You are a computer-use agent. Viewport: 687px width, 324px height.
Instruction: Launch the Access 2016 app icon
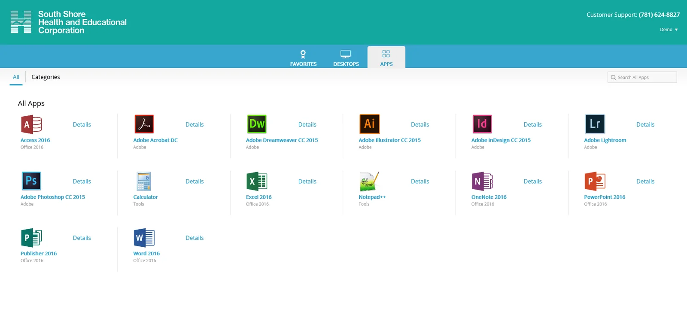tap(31, 124)
